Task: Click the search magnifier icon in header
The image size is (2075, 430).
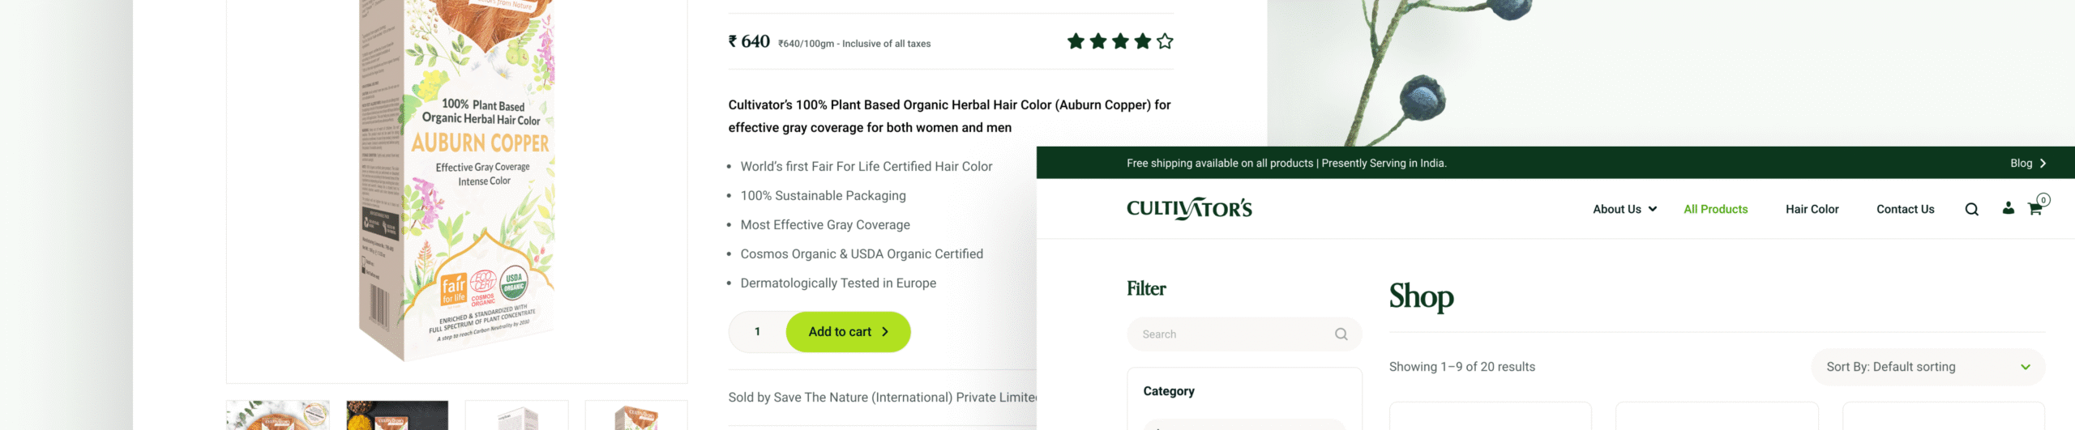Action: tap(1971, 210)
